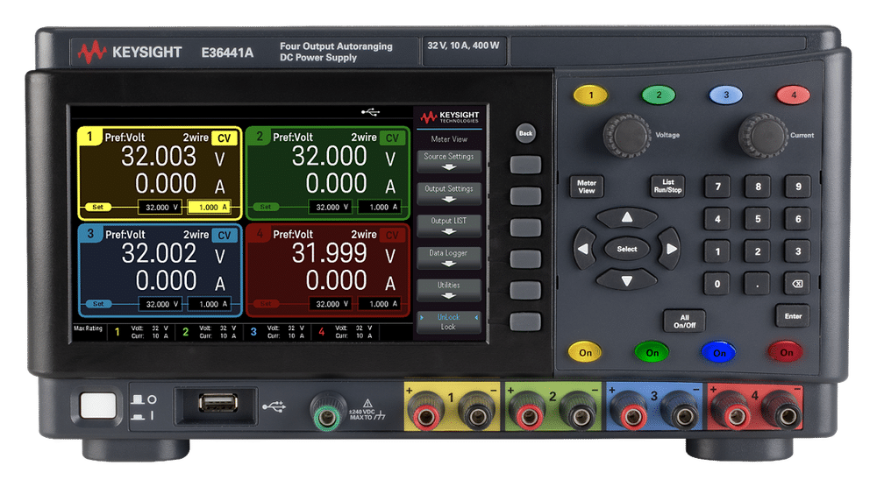877x487 pixels.
Task: Tap the down arrow navigation key
Action: coord(627,280)
